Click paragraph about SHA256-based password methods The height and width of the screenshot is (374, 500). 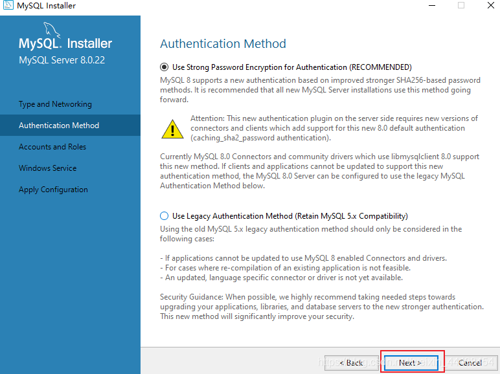(x=320, y=90)
